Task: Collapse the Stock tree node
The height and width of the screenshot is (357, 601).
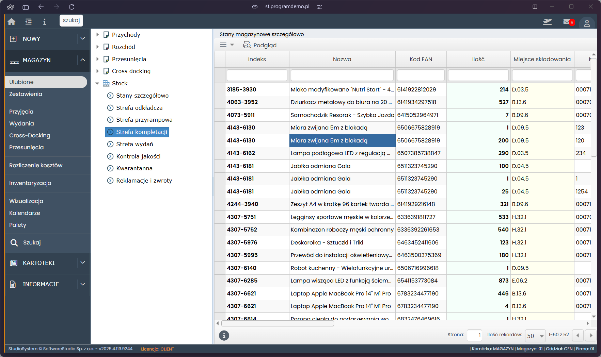Action: point(97,83)
